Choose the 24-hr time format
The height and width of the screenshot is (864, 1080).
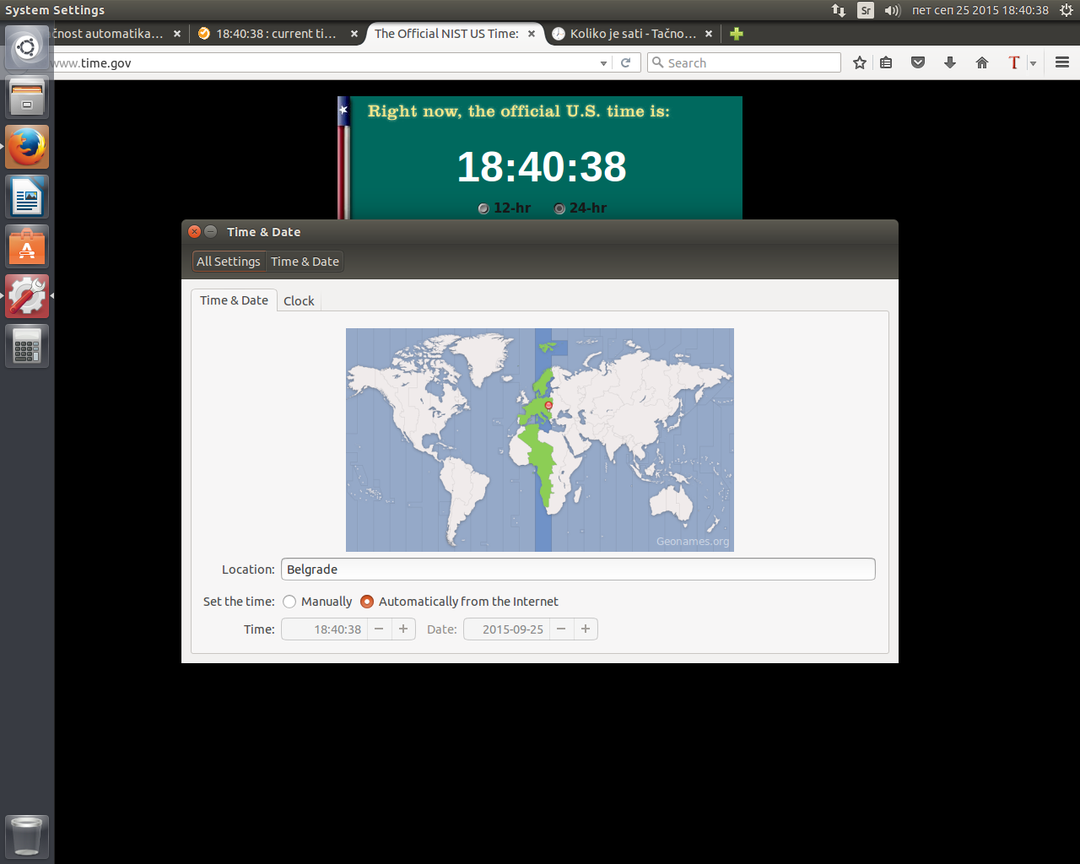[x=559, y=208]
